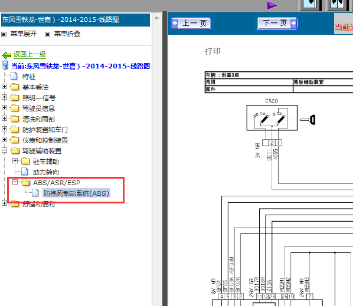Open the 特征 document item

click(x=28, y=77)
